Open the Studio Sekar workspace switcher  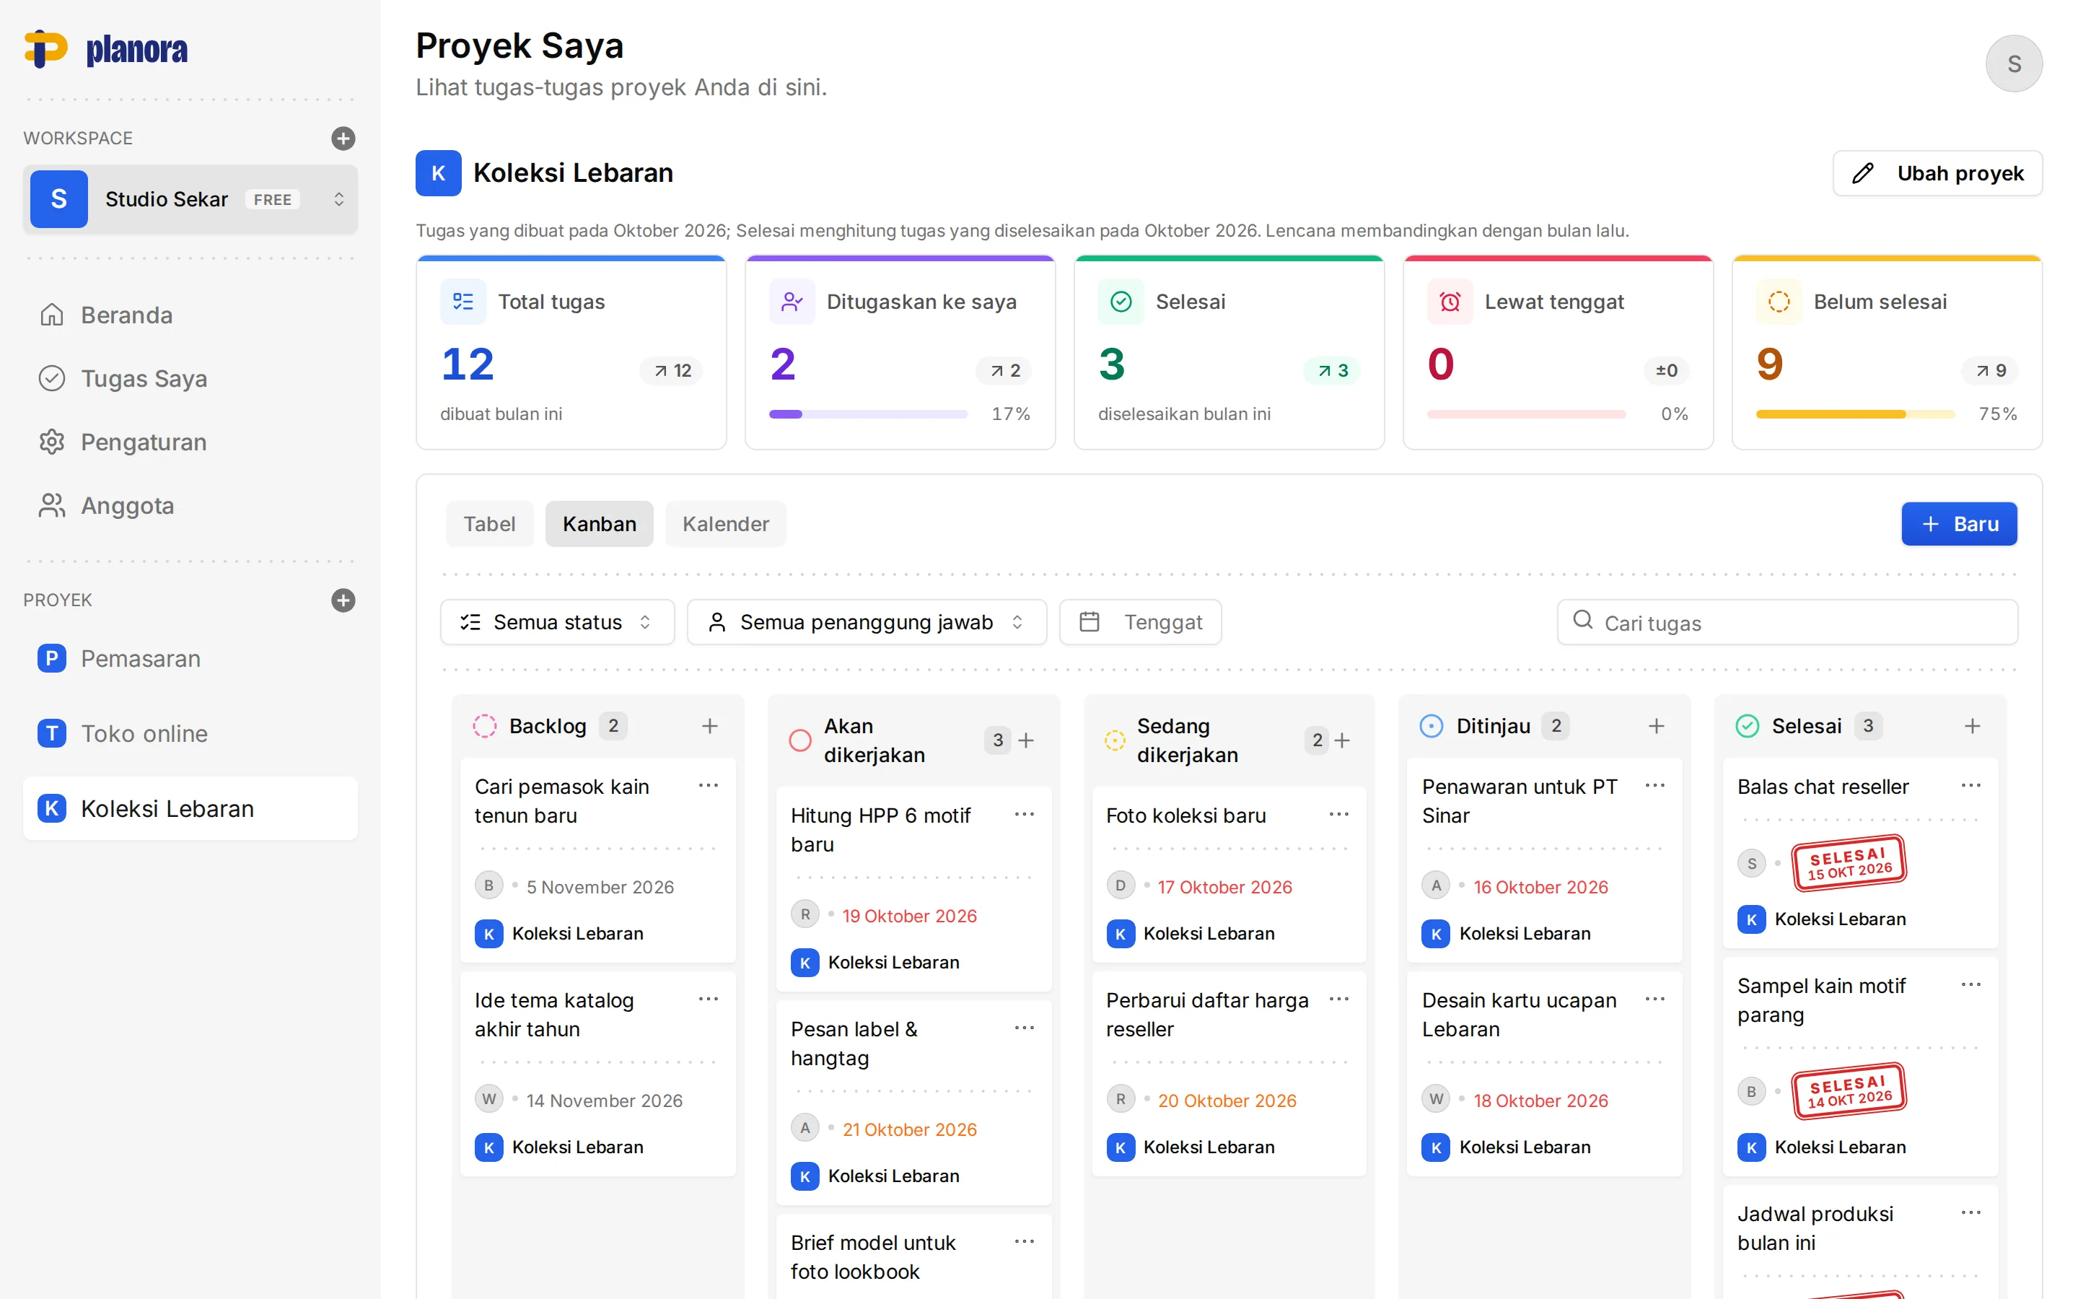[190, 199]
